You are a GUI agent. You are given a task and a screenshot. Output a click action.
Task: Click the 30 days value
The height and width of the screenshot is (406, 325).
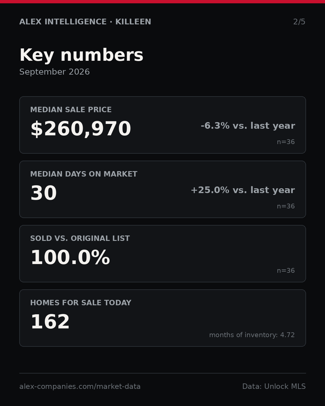[x=44, y=193]
